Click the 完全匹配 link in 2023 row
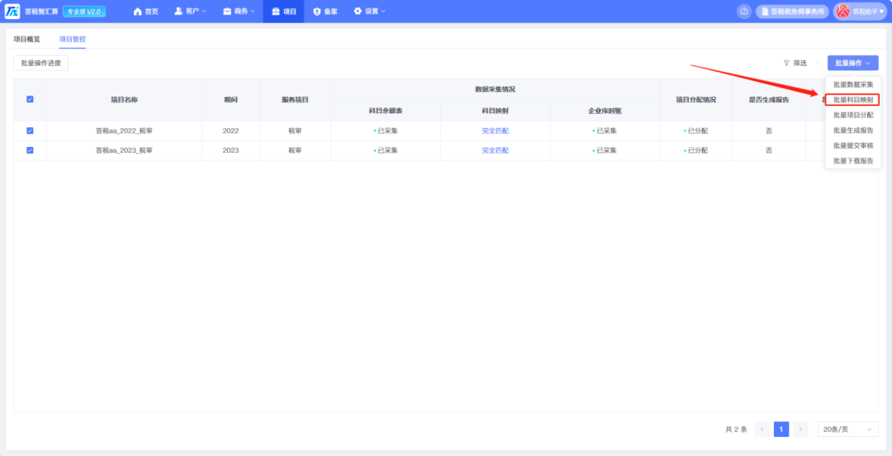 pos(495,150)
